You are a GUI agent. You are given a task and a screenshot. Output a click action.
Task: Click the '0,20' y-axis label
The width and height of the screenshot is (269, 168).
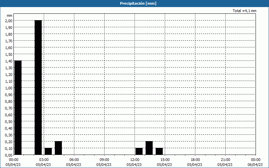point(9,141)
